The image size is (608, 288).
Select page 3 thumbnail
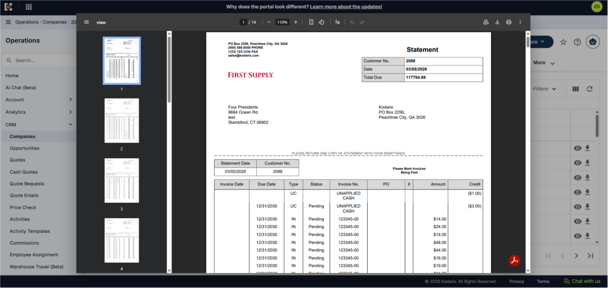pyautogui.click(x=122, y=181)
